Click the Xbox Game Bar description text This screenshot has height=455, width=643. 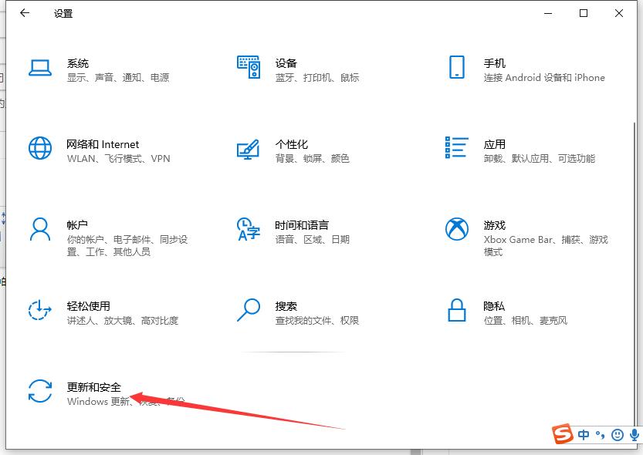tap(546, 245)
